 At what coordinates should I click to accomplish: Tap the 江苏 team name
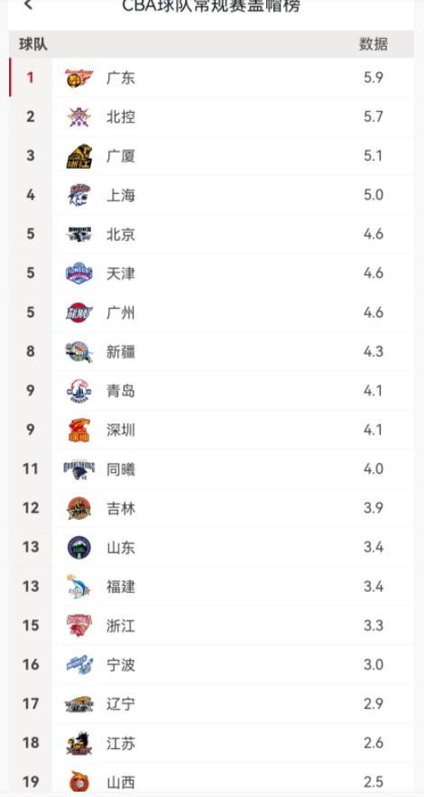click(x=121, y=743)
